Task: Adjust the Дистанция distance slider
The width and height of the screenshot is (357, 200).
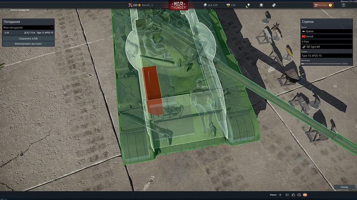Action: click(x=321, y=64)
